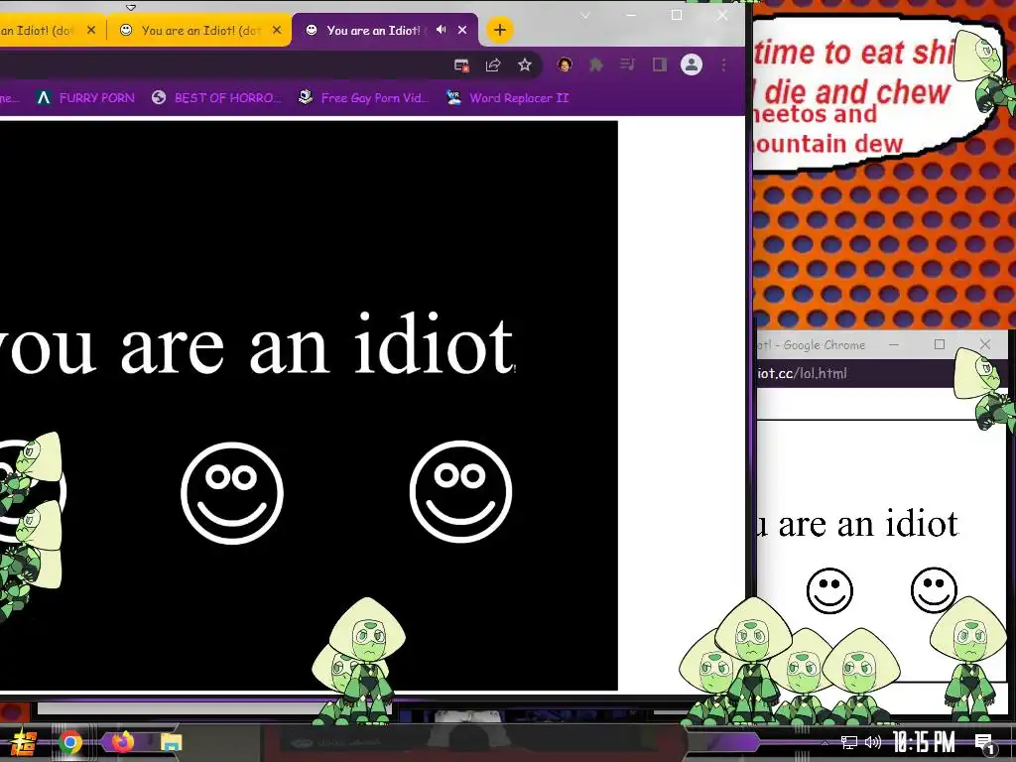Viewport: 1016px width, 762px height.
Task: Close the active You are an Idiot tab
Action: pos(462,30)
